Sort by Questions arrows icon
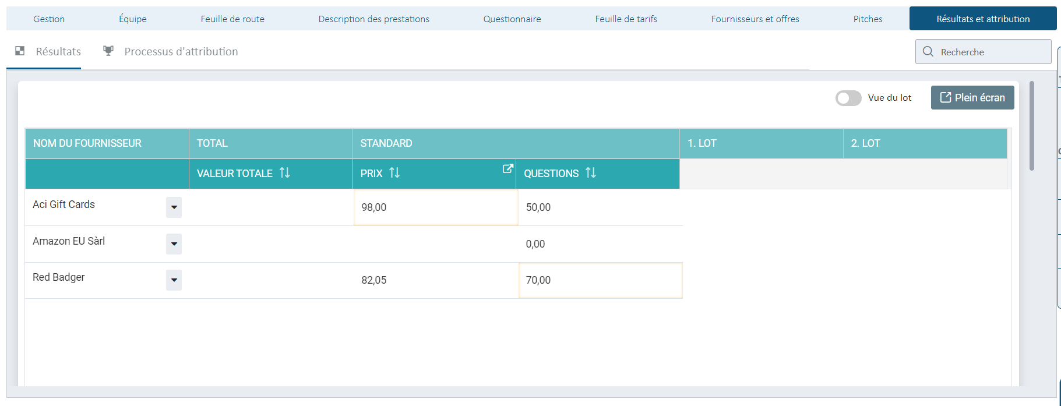This screenshot has height=406, width=1061. 591,173
